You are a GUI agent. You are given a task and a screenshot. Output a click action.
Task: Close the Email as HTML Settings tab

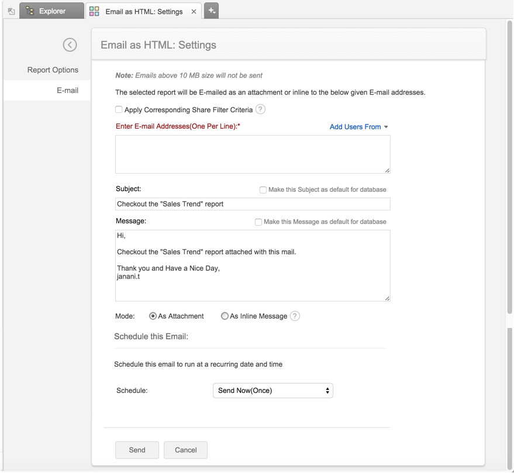click(x=194, y=12)
